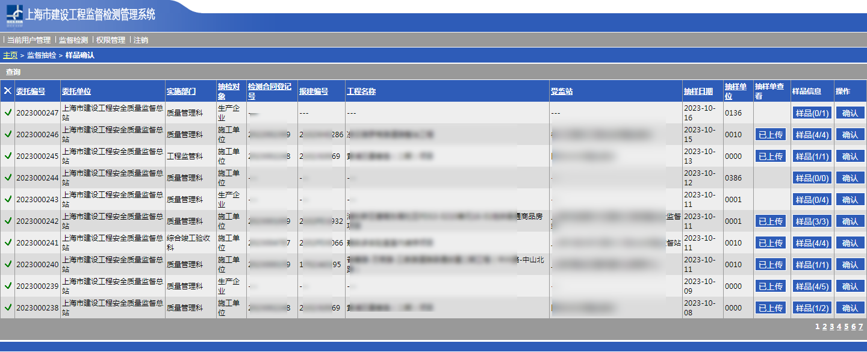The height and width of the screenshot is (352, 867).
Task: View 已上传 sampling sheet for row 2023000245
Action: tap(770, 156)
